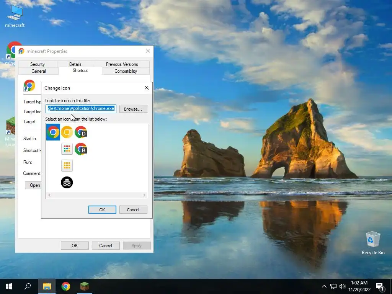Click the taskbar clock and date
The width and height of the screenshot is (392, 294).
coord(359,286)
